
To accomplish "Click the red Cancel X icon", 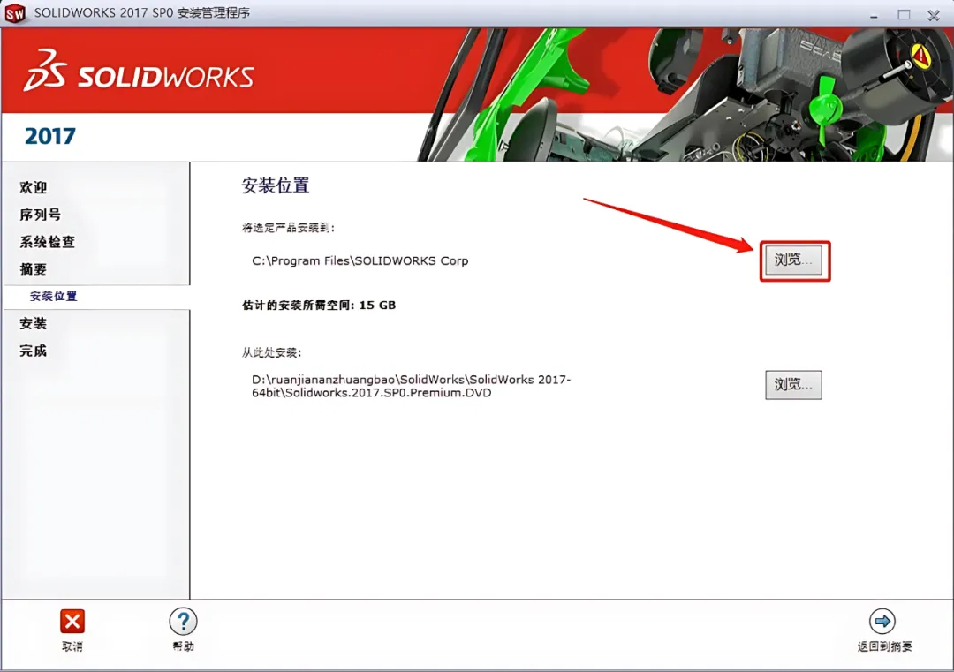I will pyautogui.click(x=72, y=622).
